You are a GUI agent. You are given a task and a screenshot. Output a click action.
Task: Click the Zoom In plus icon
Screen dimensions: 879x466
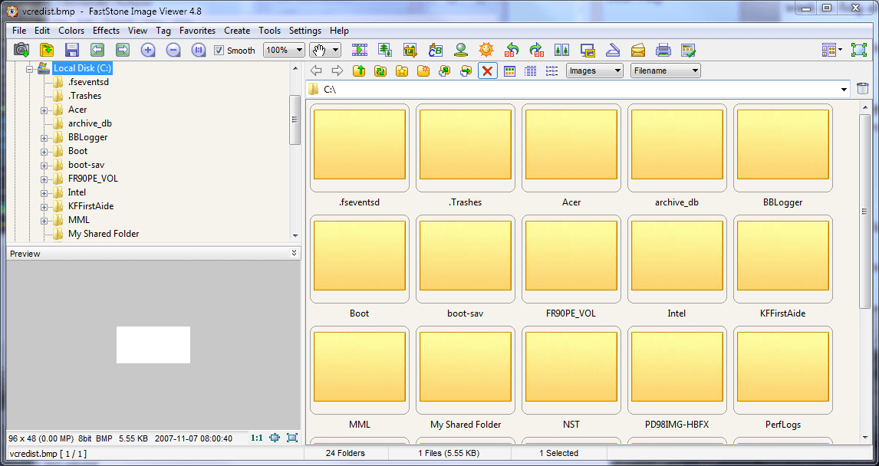(147, 50)
